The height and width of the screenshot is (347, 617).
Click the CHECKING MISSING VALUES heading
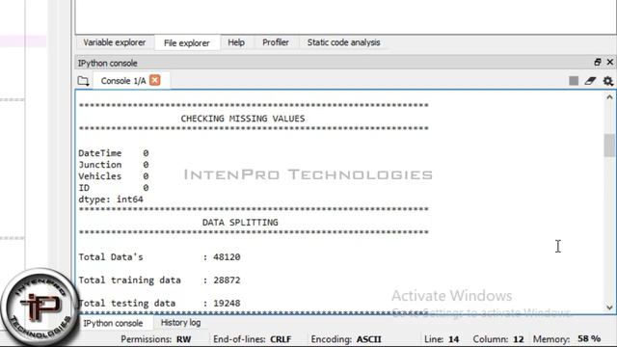pos(243,119)
